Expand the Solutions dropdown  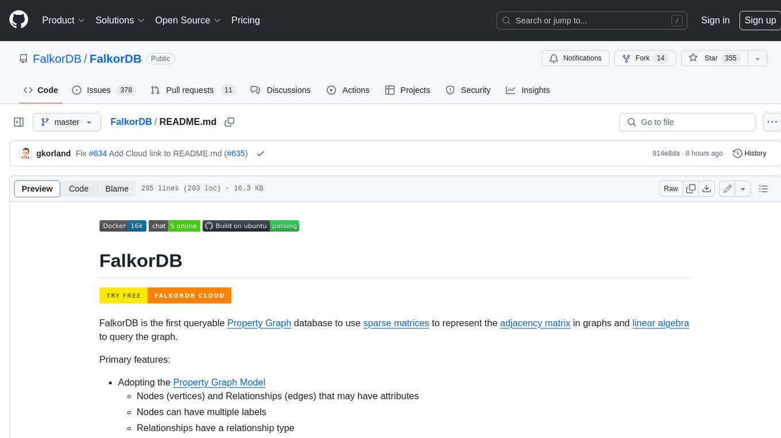[x=120, y=20]
